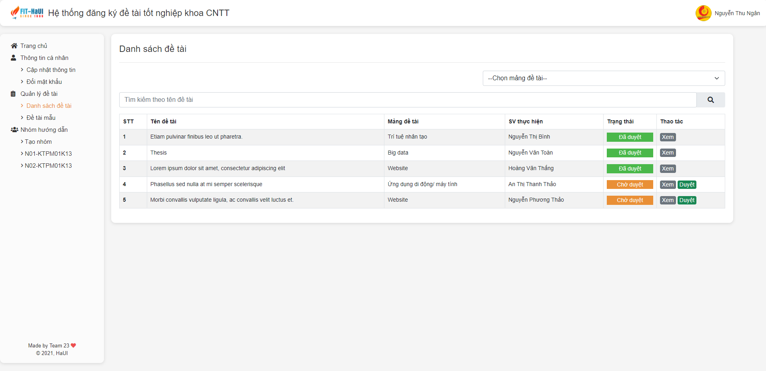Viewport: 766px width, 371px height.
Task: Click the chevron before N01-KTPM01K13
Action: click(x=22, y=154)
